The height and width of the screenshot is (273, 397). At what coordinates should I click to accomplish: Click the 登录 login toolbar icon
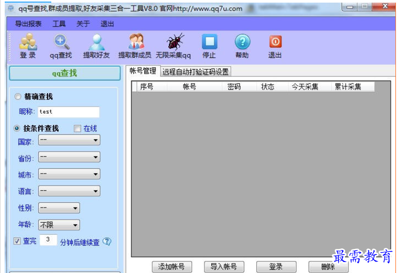pos(28,42)
